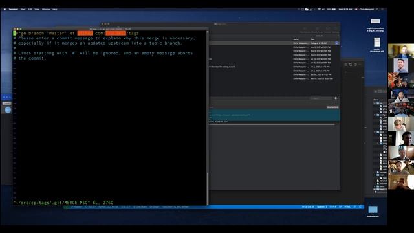Click the '# the commit.' line in vim
The height and width of the screenshot is (233, 414).
[30, 58]
